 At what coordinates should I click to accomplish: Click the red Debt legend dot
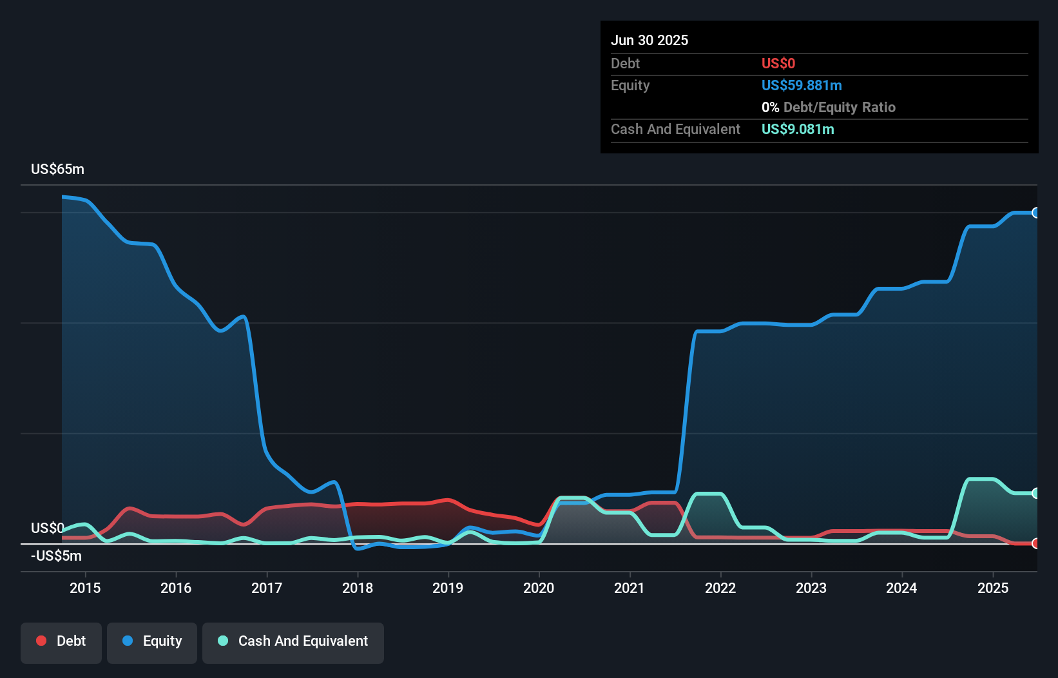tap(41, 641)
